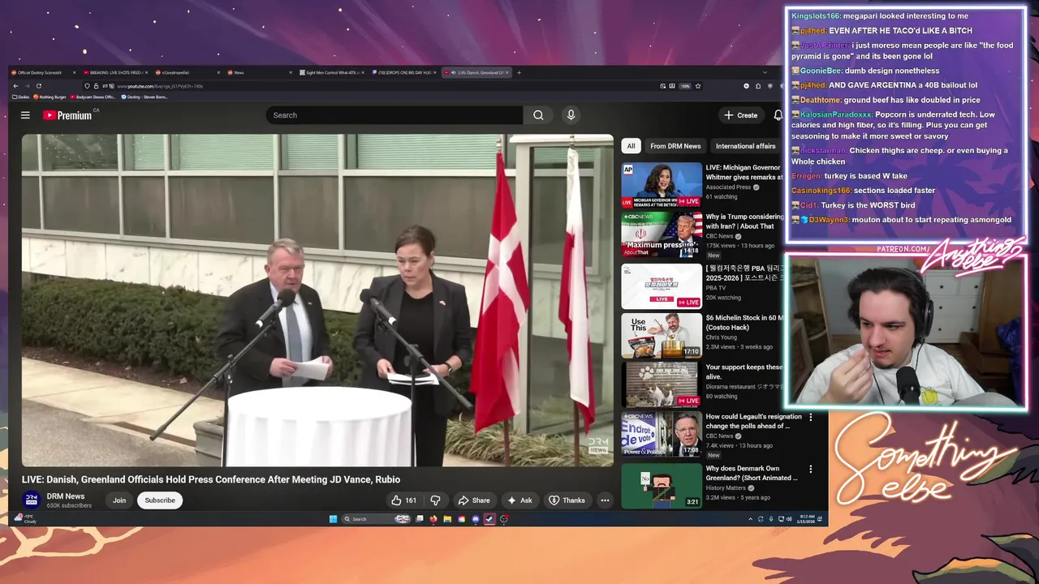Viewport: 1039px width, 584px height.
Task: Click the live press conference video player
Action: (317, 300)
